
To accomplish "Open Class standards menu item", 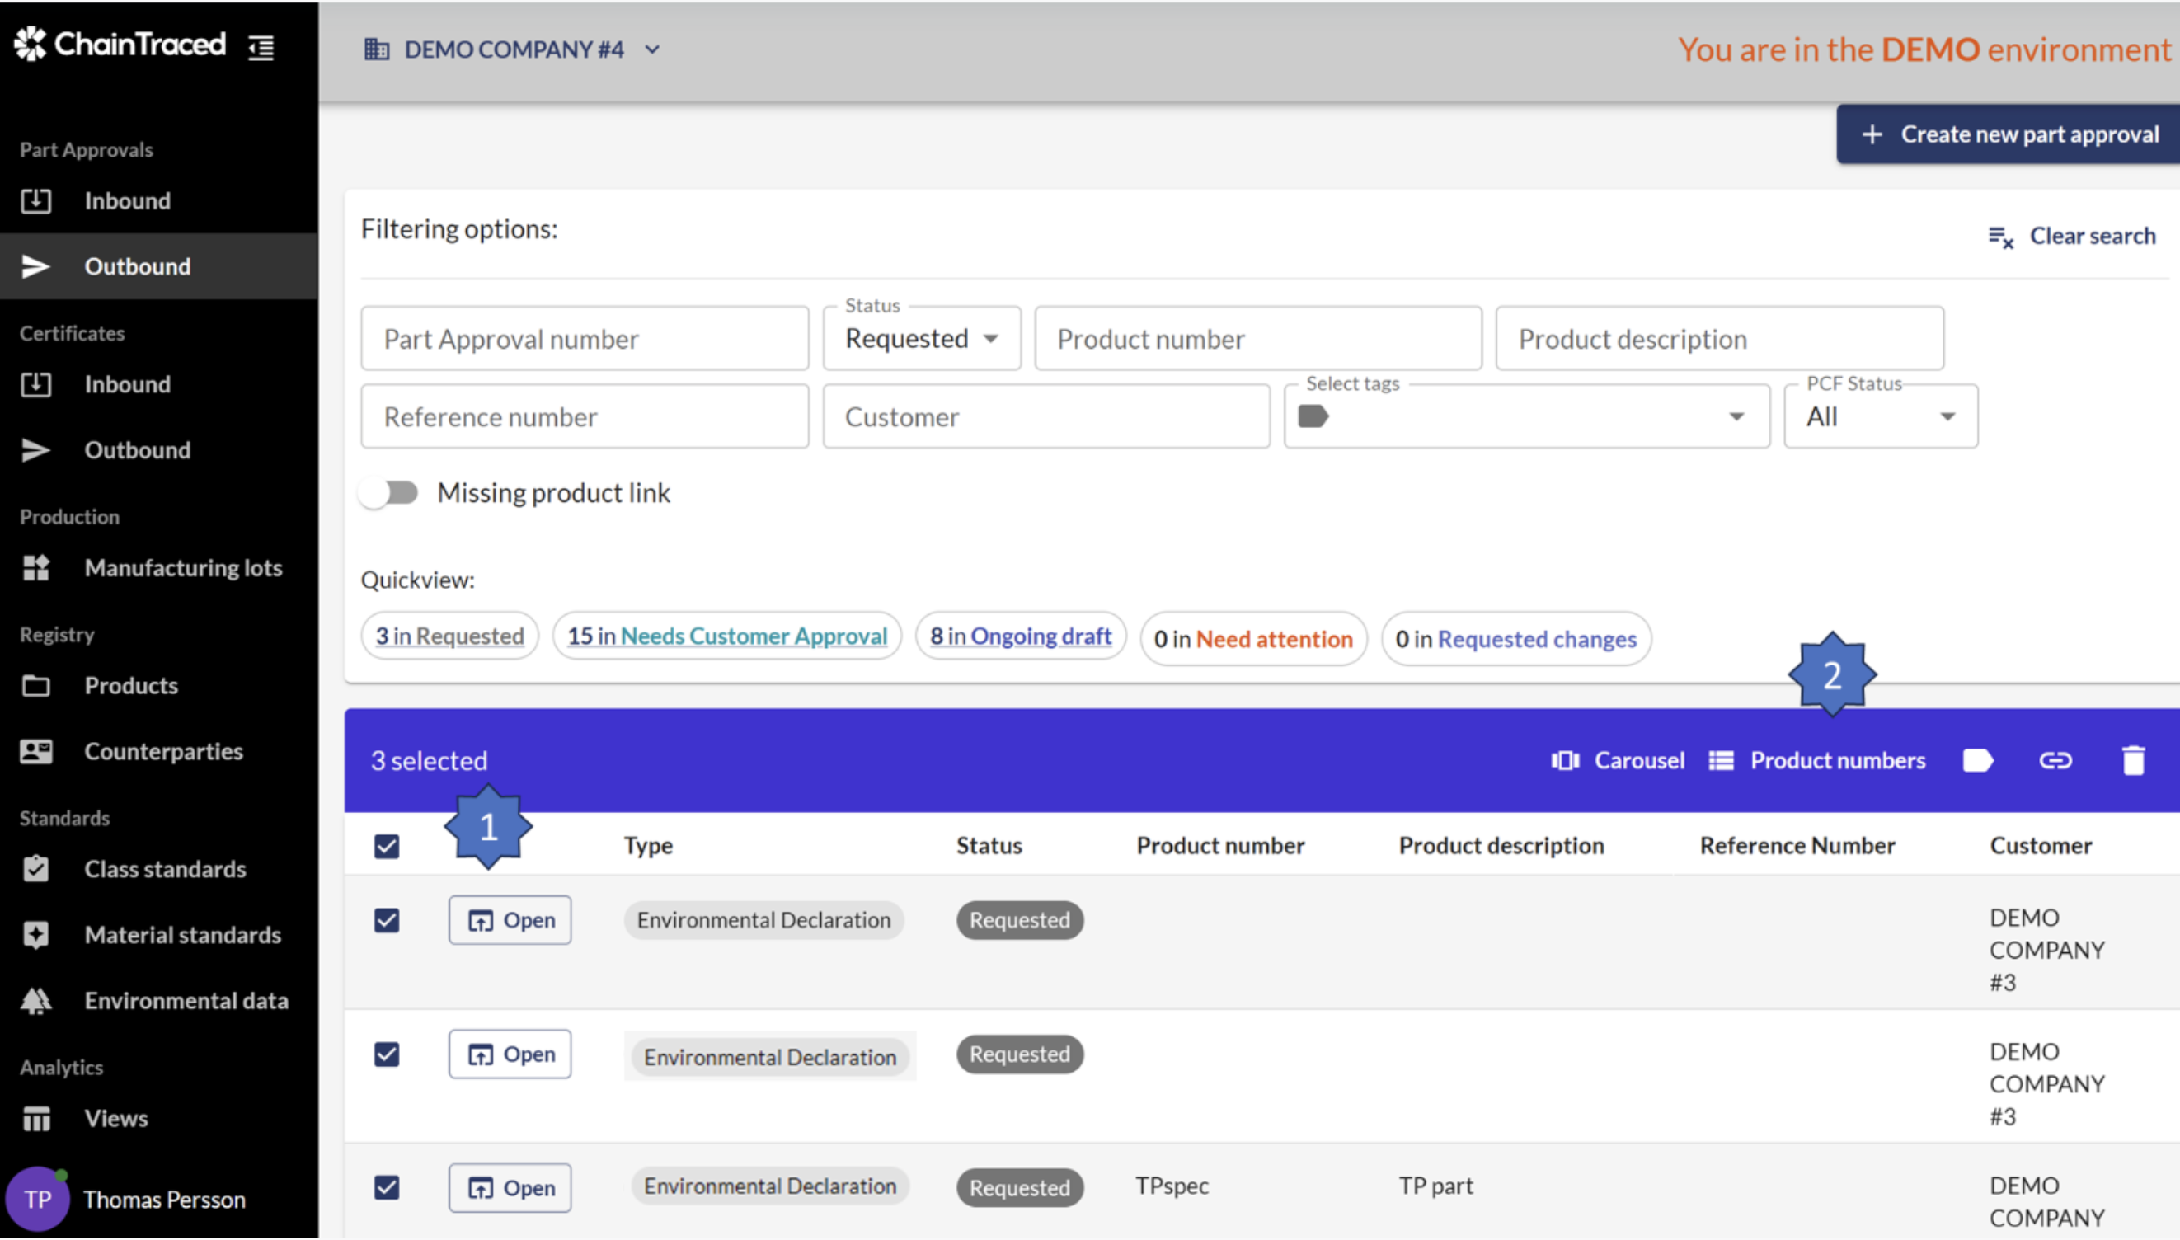I will click(164, 869).
